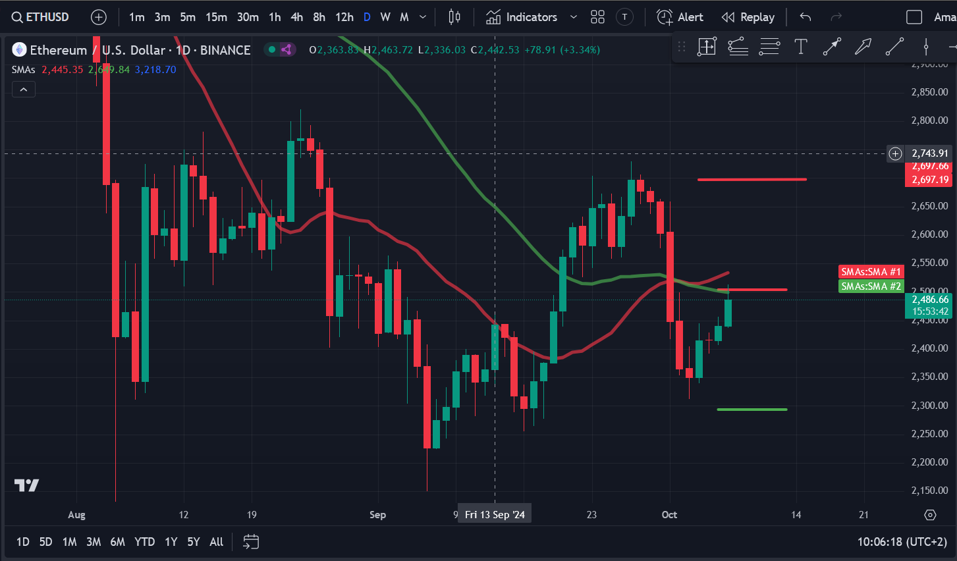Open the go to date calendar icon
The image size is (957, 561).
tap(251, 542)
